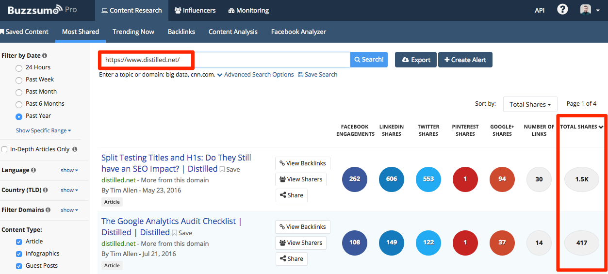Click the search input containing distilled.net URL
The width and height of the screenshot is (608, 274).
224,60
